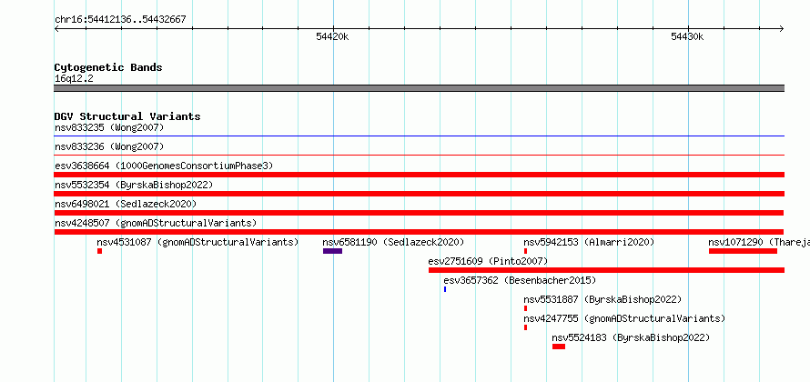Click the nsv833235 (Wong2007) variant label
Image resolution: width=810 pixels, height=382 pixels.
pos(109,127)
